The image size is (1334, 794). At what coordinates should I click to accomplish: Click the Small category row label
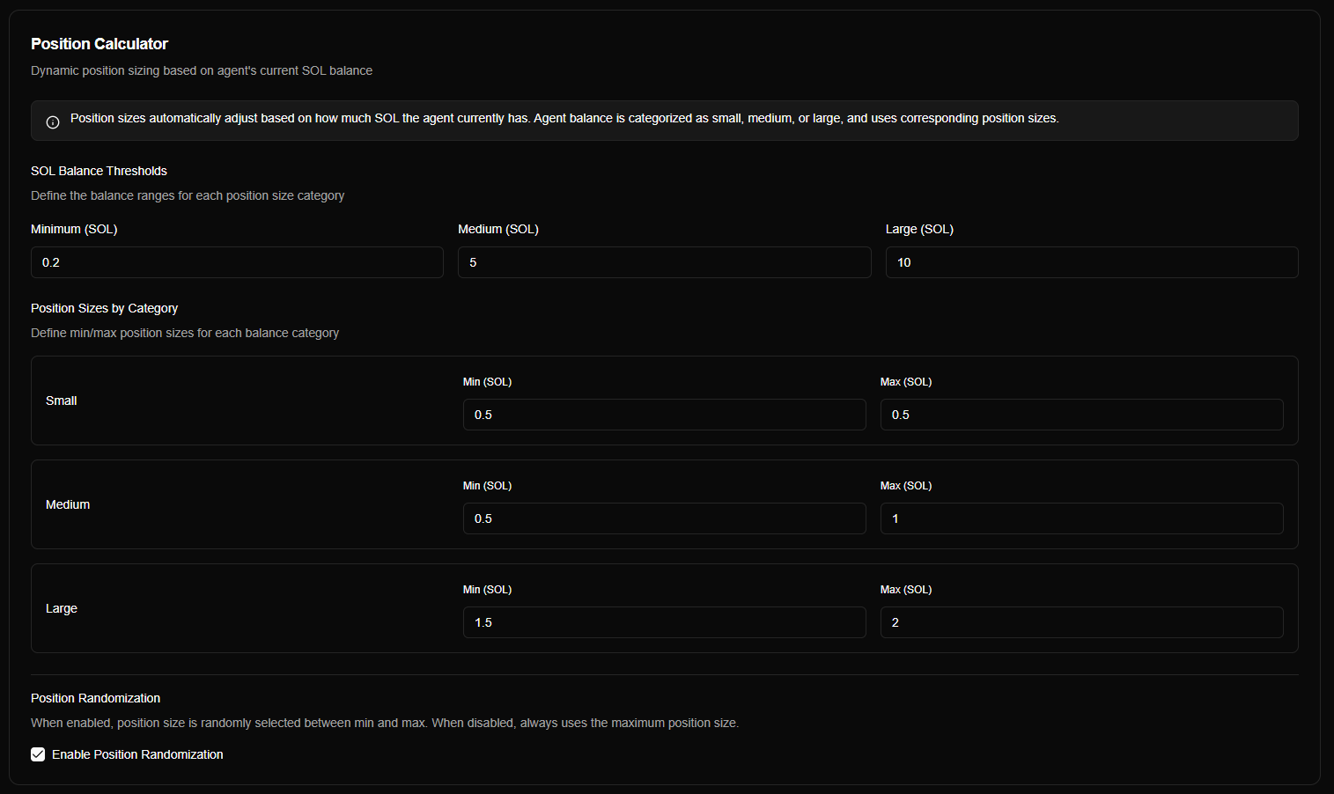62,401
